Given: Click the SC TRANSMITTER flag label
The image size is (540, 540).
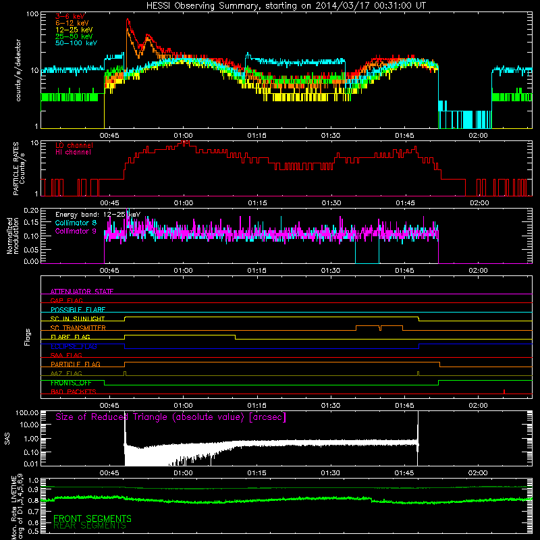Looking at the screenshot, I should pos(78,328).
